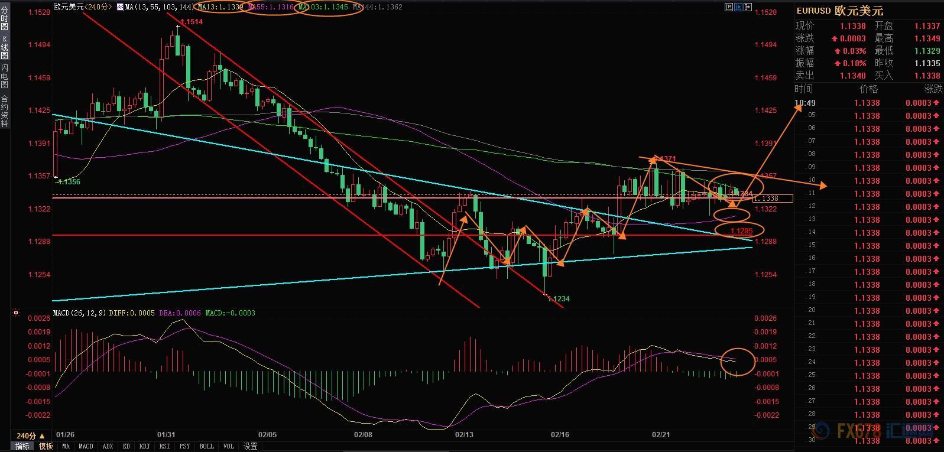Viewport: 944px width, 452px height.
Task: Click the 02/21 date marker on time axis
Action: pyautogui.click(x=661, y=435)
